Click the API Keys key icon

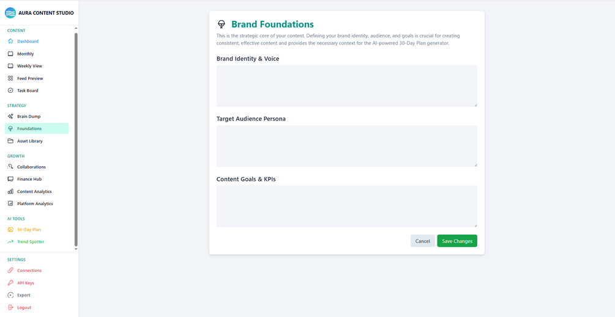(x=10, y=283)
